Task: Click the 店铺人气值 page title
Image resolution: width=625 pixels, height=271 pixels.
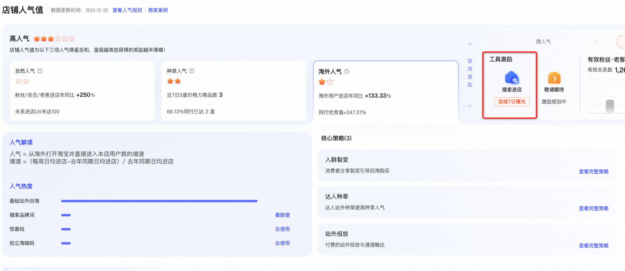Action: coord(23,10)
